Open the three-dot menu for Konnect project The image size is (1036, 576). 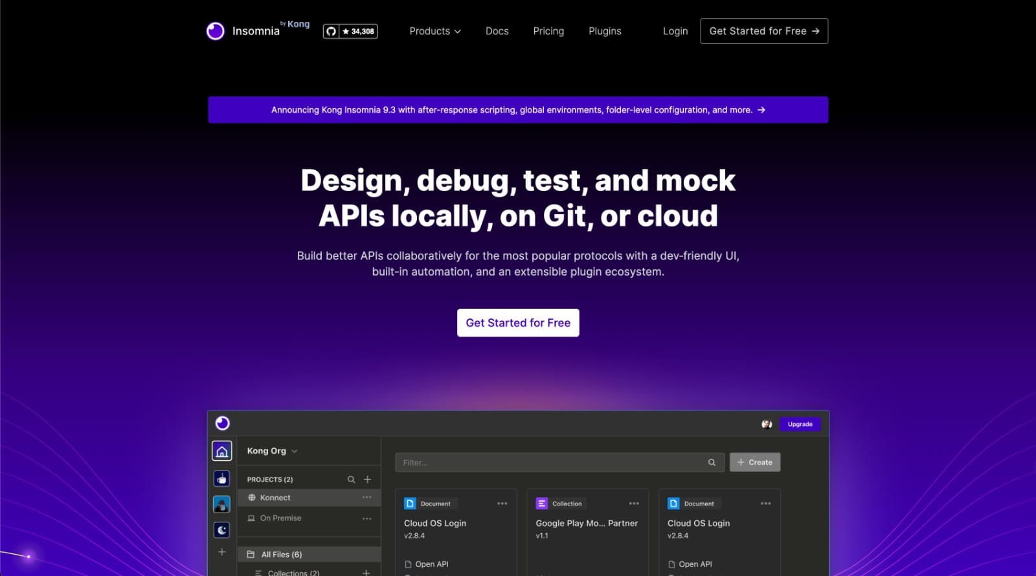pyautogui.click(x=366, y=498)
